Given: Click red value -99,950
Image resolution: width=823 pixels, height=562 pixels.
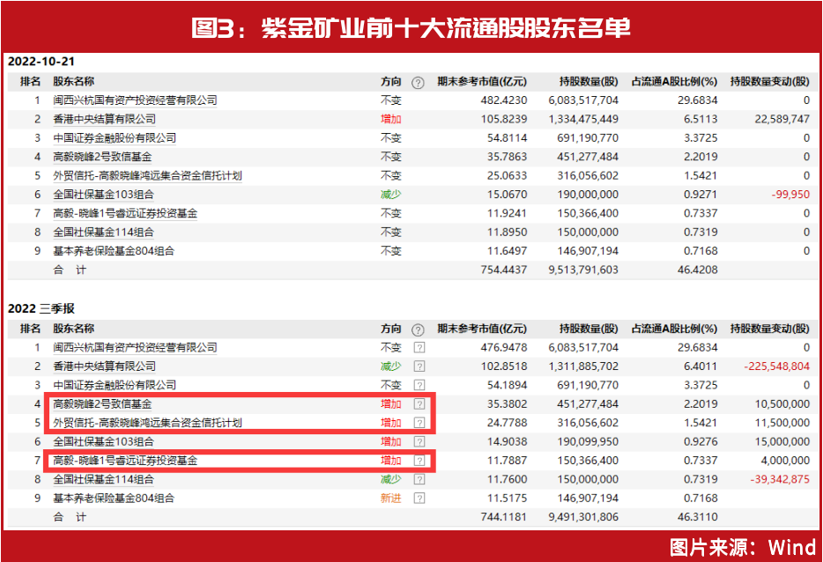Looking at the screenshot, I should point(790,195).
